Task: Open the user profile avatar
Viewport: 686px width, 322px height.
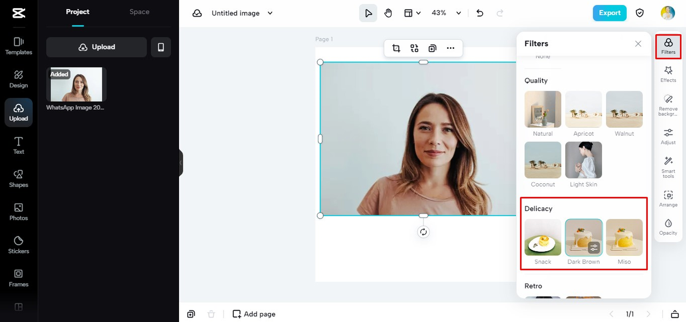Action: point(668,13)
